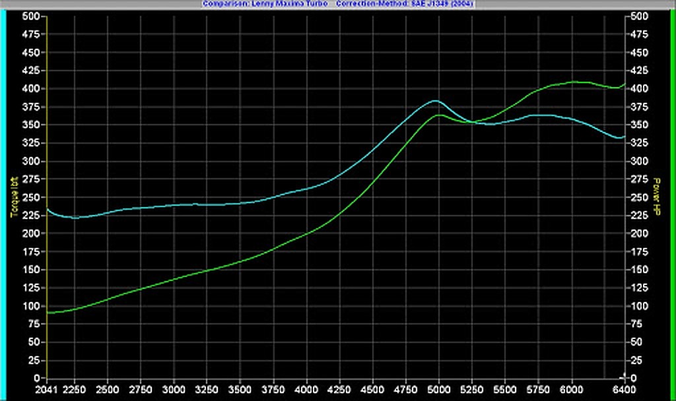Screen dimensions: 676x401
Task: Click the green power color bar on right edge
Action: point(673,198)
